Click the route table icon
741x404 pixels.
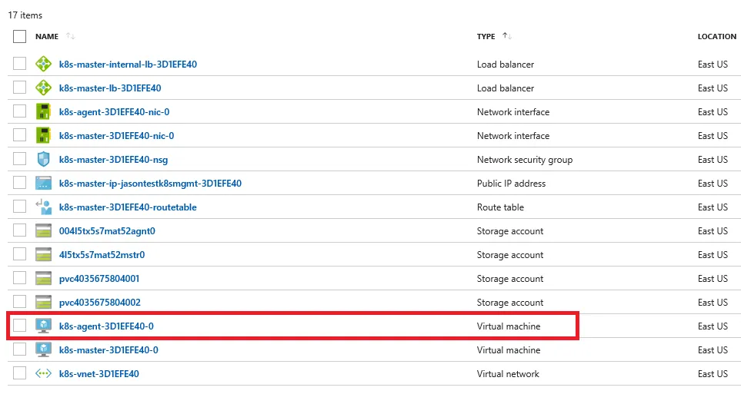(x=43, y=207)
